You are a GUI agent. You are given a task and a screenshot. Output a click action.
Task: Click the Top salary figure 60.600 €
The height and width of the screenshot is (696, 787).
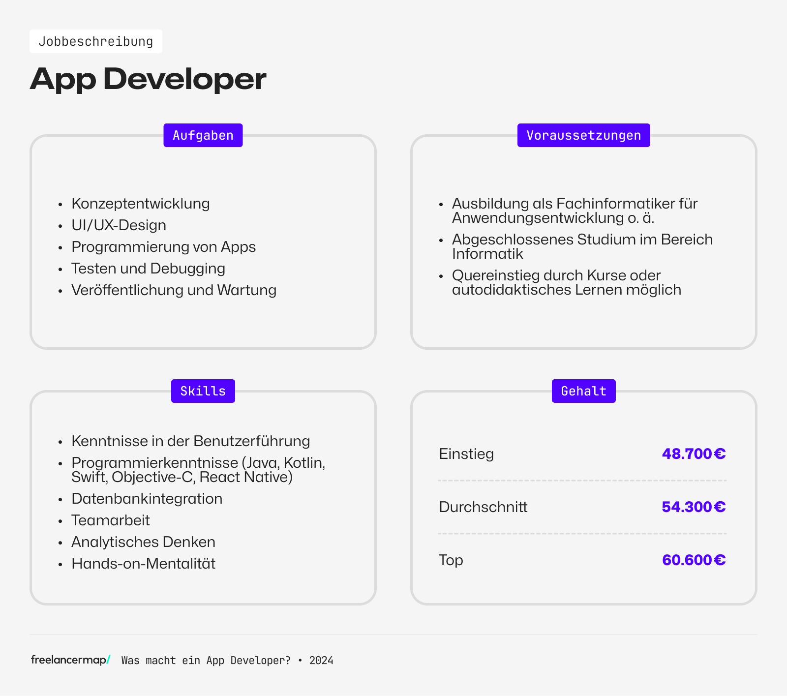[694, 560]
